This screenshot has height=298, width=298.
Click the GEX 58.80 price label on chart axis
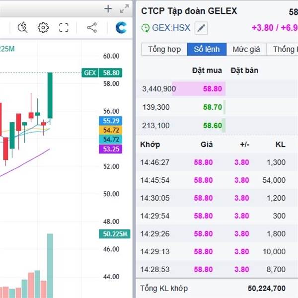pyautogui.click(x=102, y=73)
